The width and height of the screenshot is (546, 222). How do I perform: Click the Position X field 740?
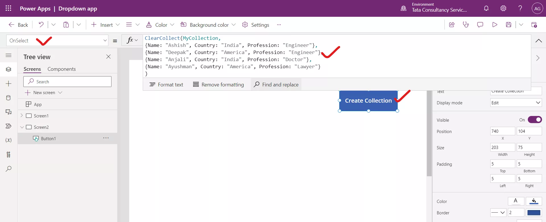tap(502, 131)
